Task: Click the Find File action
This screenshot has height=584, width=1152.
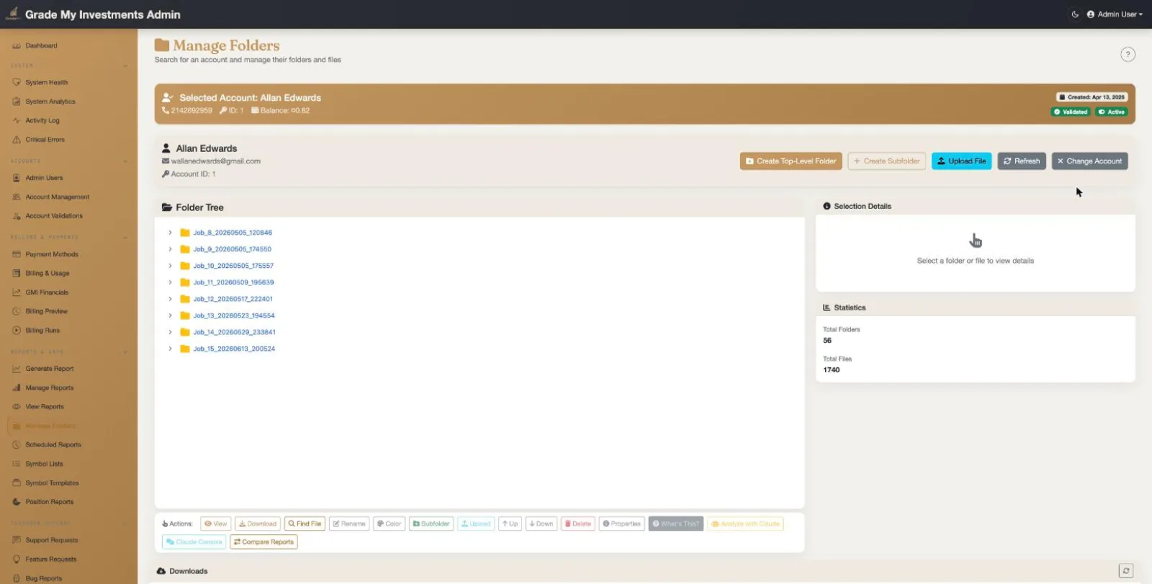Action: pyautogui.click(x=305, y=524)
